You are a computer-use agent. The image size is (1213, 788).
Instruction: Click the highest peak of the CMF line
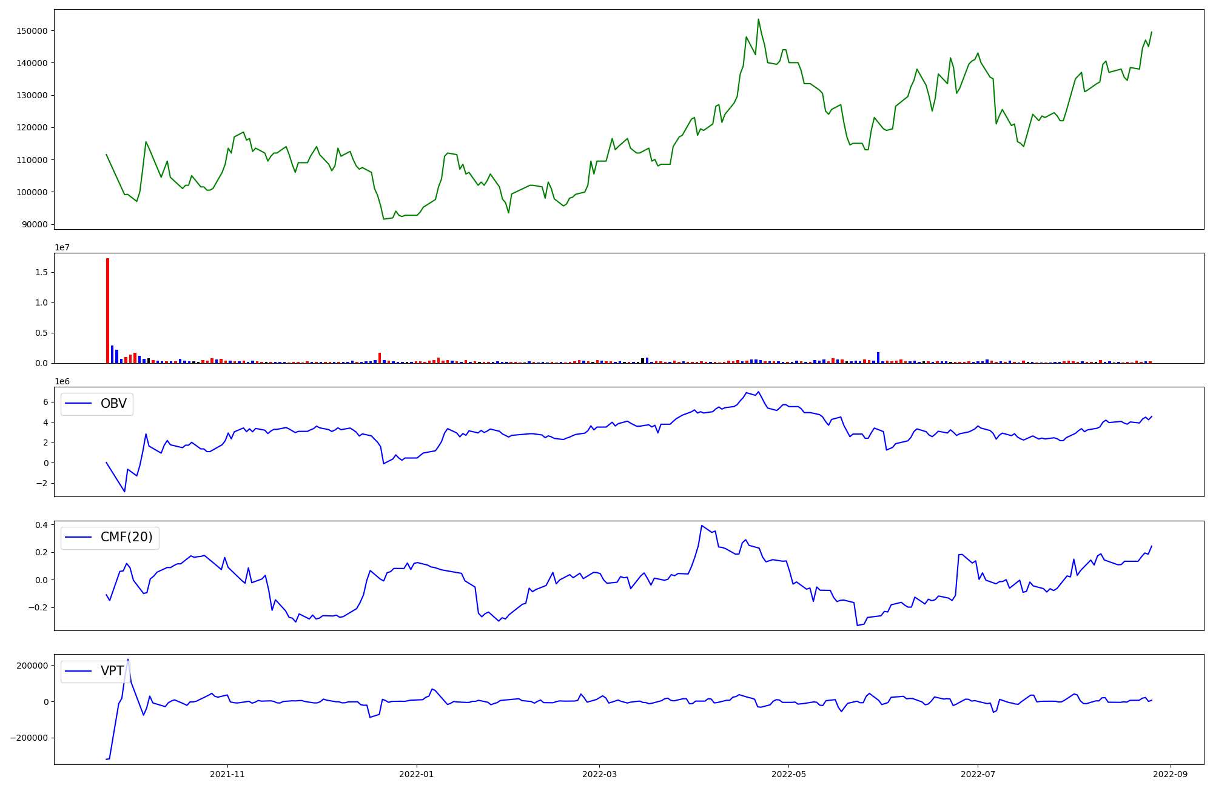(x=701, y=526)
